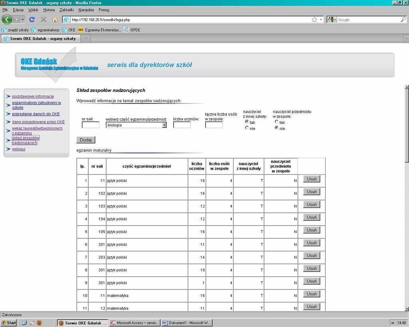
Task: Open the 'Egzaminy Eksternistyc...' bookmark
Action: pos(99,30)
